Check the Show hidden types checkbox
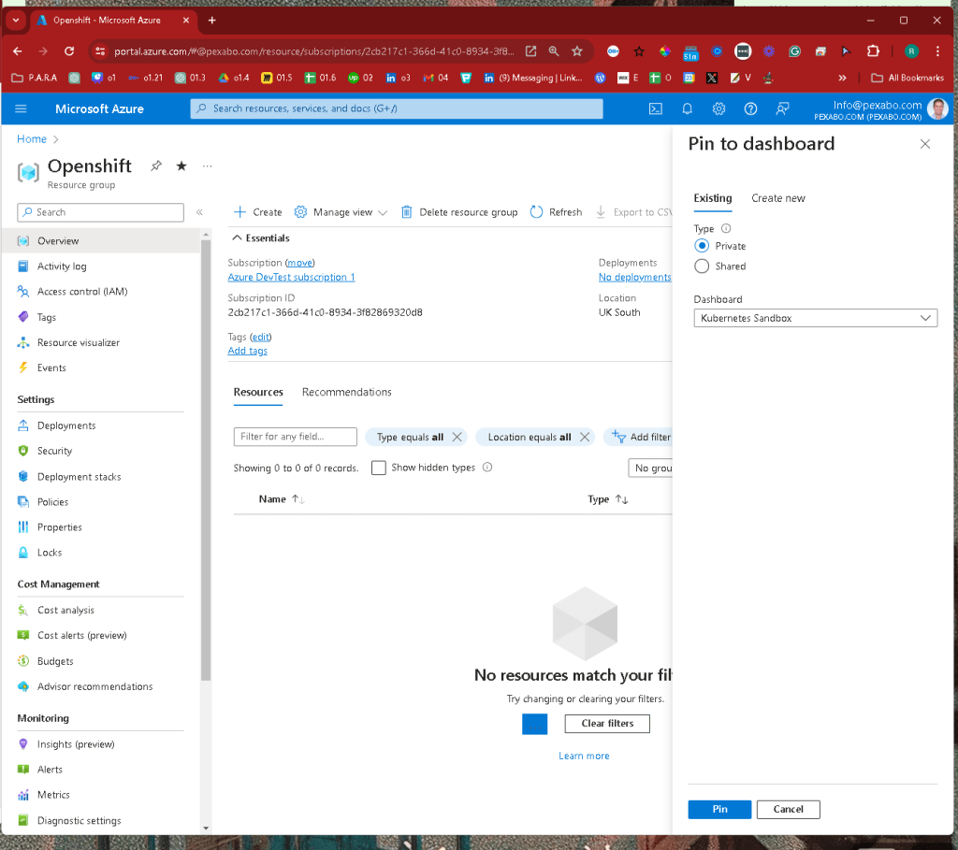This screenshot has width=958, height=850. (x=379, y=468)
